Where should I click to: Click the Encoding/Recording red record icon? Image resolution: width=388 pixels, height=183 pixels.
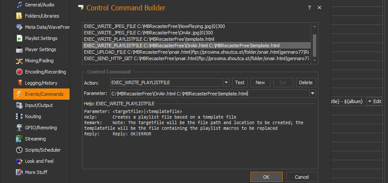tap(19, 72)
